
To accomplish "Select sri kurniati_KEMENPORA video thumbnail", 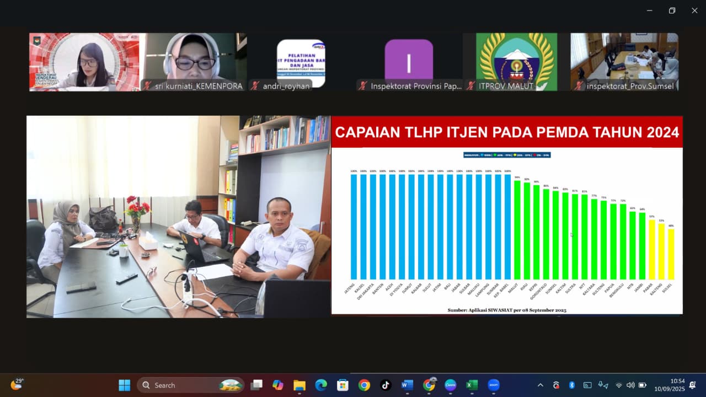I will [194, 62].
